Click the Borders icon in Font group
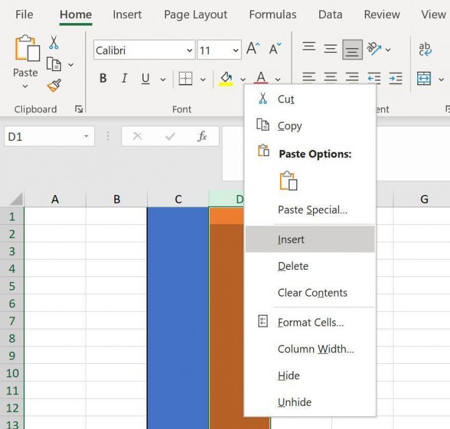Viewport: 450px width, 429px height. click(185, 78)
